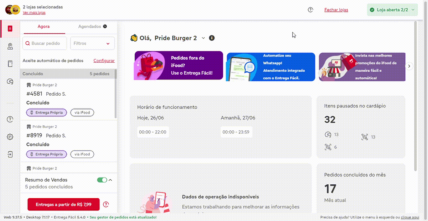Open the settings gear in sidebar
Image resolution: width=428 pixels, height=221 pixels.
tap(10, 137)
